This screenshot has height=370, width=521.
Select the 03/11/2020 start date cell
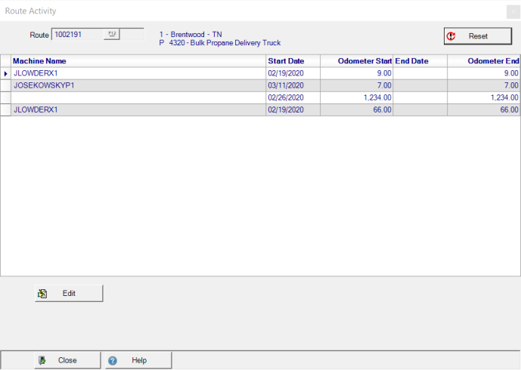click(293, 85)
